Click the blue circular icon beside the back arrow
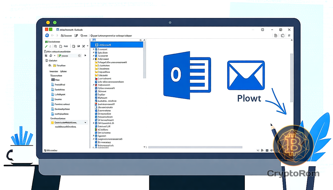Screen dimensions: 333x190 click(47, 35)
